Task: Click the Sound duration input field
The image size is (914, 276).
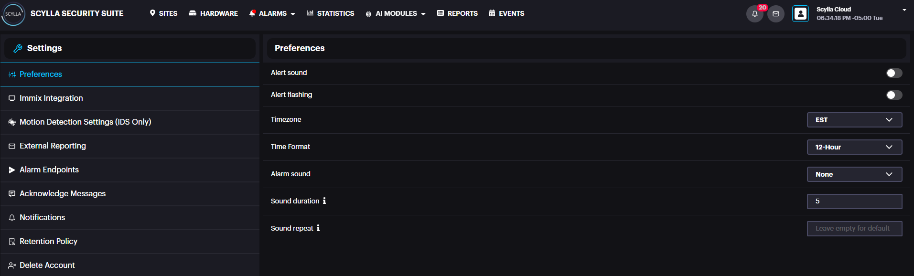Action: [x=854, y=202]
